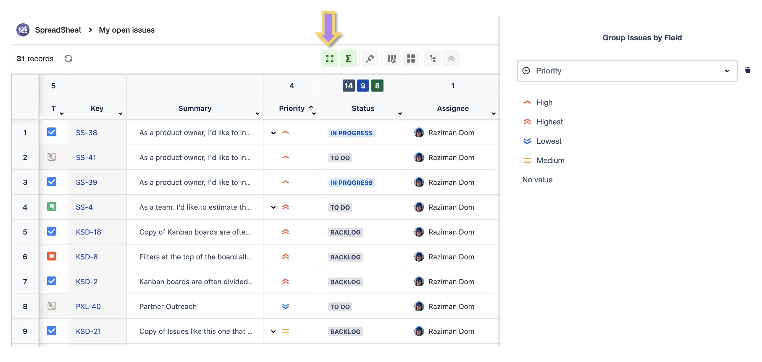Click the subtask type icon for SS-41

tap(51, 157)
